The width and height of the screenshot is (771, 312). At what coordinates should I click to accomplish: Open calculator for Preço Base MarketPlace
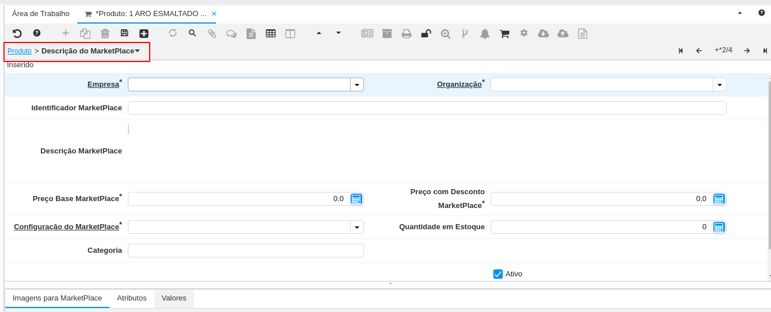356,199
